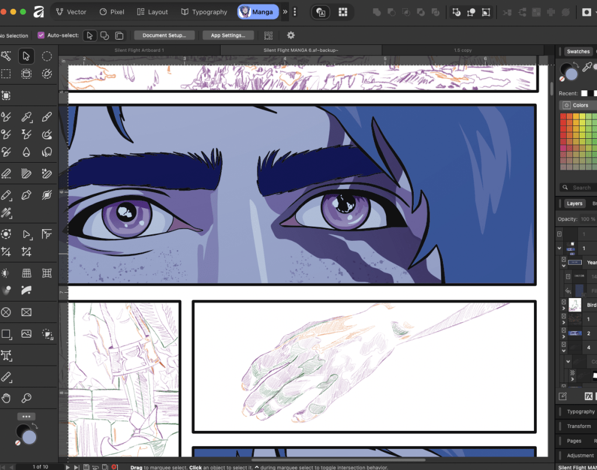
Task: Expand the Typography panel
Action: pyautogui.click(x=580, y=412)
